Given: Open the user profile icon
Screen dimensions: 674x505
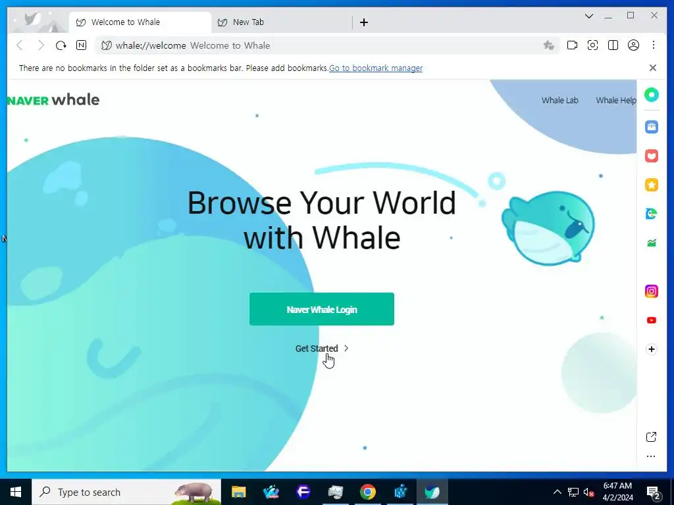Looking at the screenshot, I should (633, 45).
